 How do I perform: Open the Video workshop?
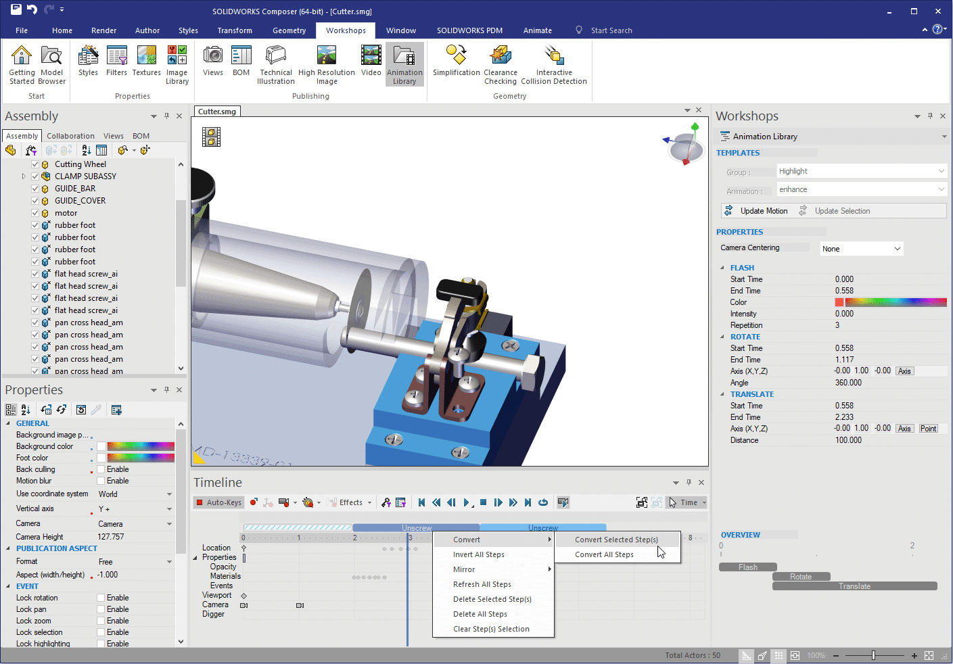(371, 61)
